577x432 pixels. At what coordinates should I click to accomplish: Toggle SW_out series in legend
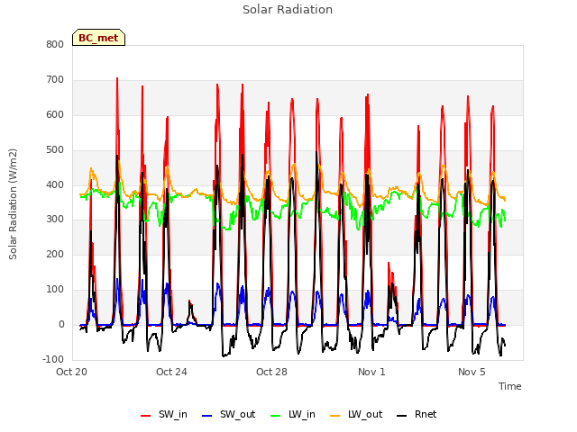[x=228, y=414]
